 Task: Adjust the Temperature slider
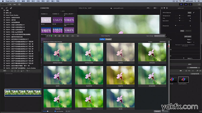pos(180,16)
